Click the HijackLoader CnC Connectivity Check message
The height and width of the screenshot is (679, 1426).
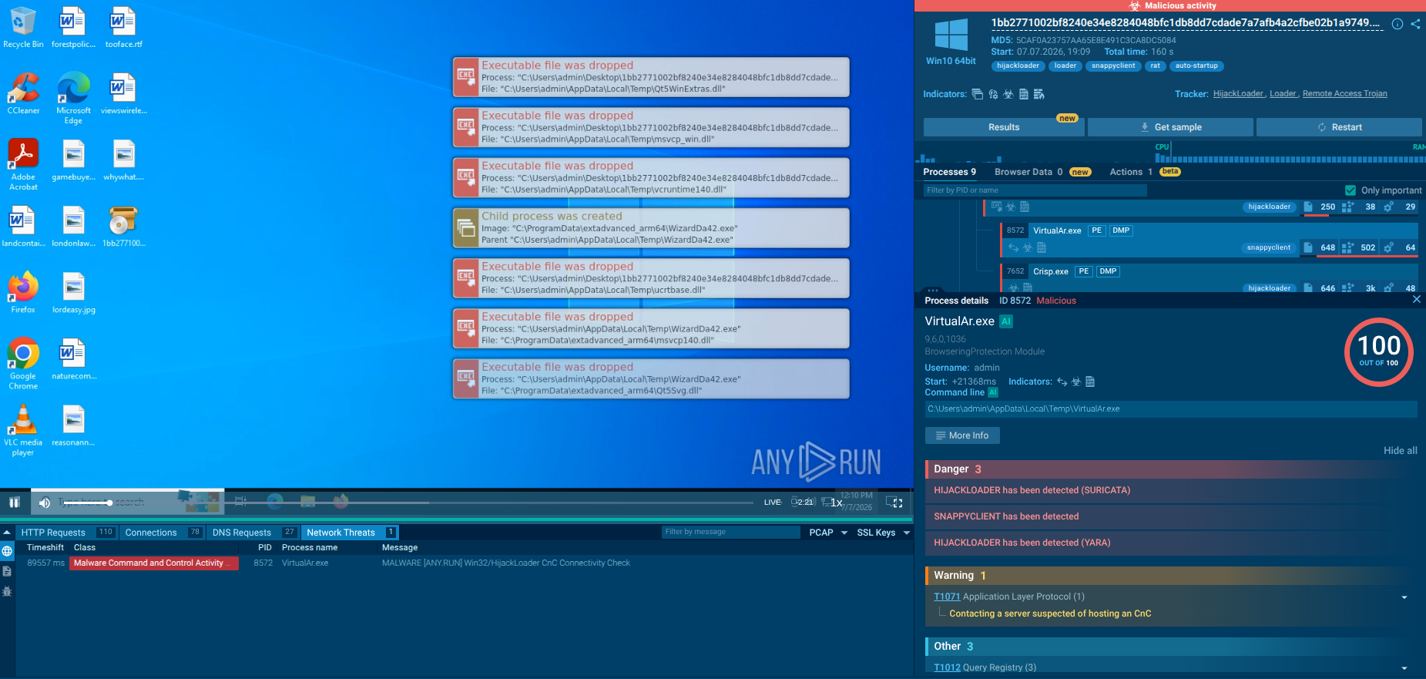505,563
